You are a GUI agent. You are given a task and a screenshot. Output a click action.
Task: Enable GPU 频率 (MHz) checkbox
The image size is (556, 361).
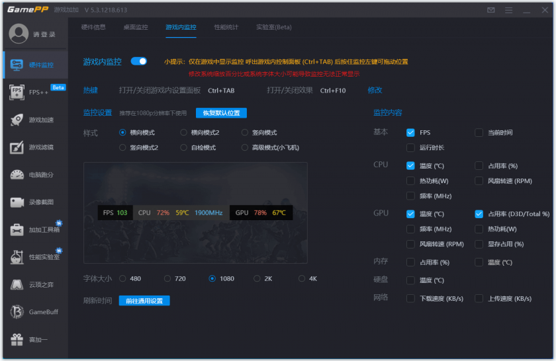pyautogui.click(x=410, y=229)
